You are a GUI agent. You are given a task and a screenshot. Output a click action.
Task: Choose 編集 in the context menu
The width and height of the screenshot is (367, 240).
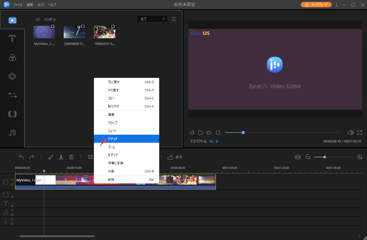point(127,114)
